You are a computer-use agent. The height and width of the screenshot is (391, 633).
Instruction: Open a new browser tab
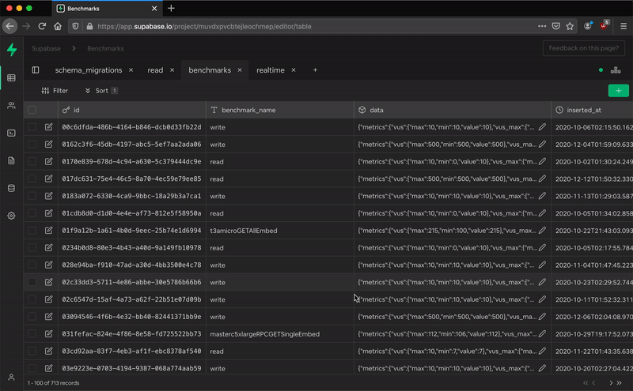[171, 8]
